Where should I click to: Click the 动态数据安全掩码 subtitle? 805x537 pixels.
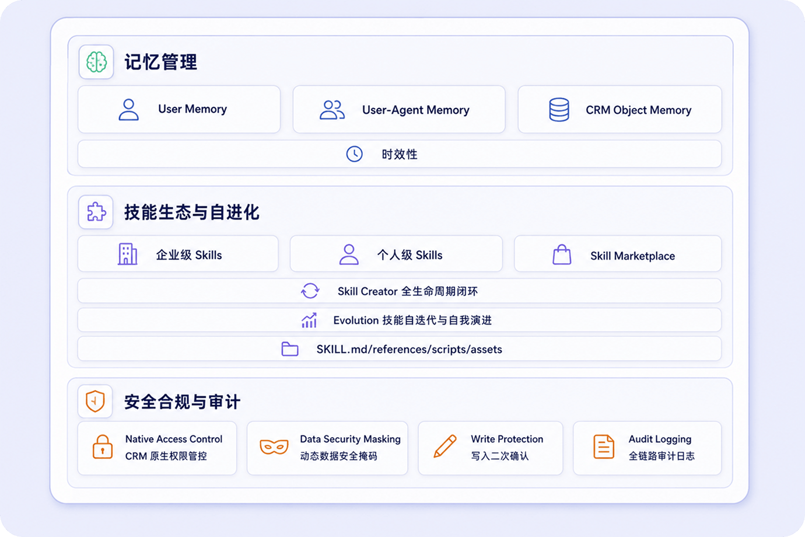coord(338,456)
